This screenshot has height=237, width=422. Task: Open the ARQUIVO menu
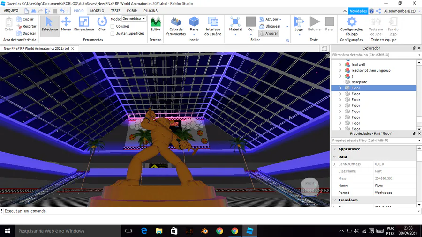[11, 11]
